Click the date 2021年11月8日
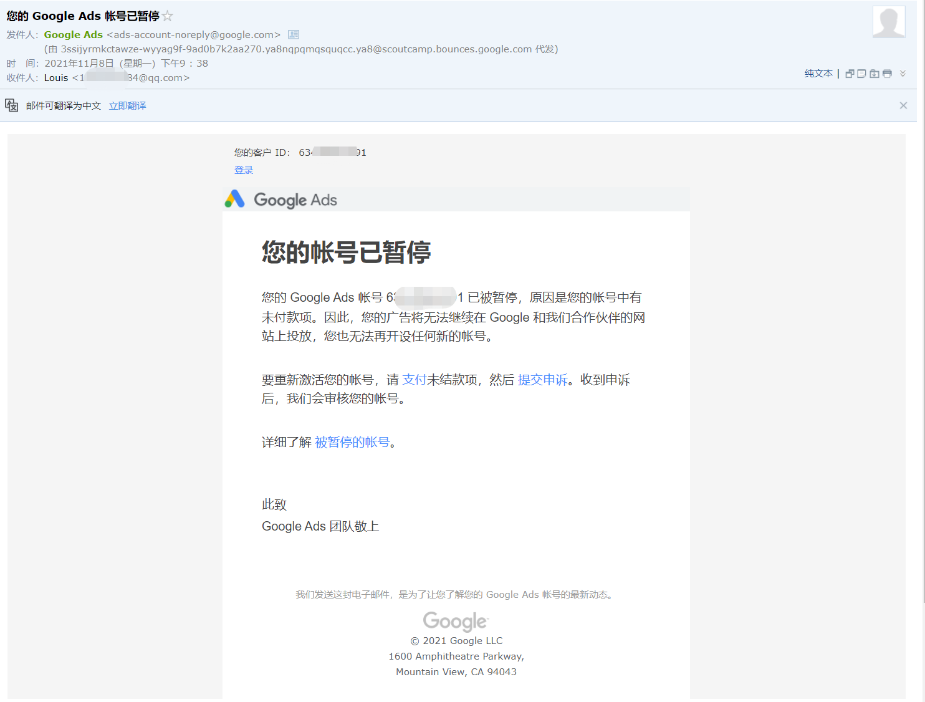This screenshot has width=925, height=702. pos(79,64)
